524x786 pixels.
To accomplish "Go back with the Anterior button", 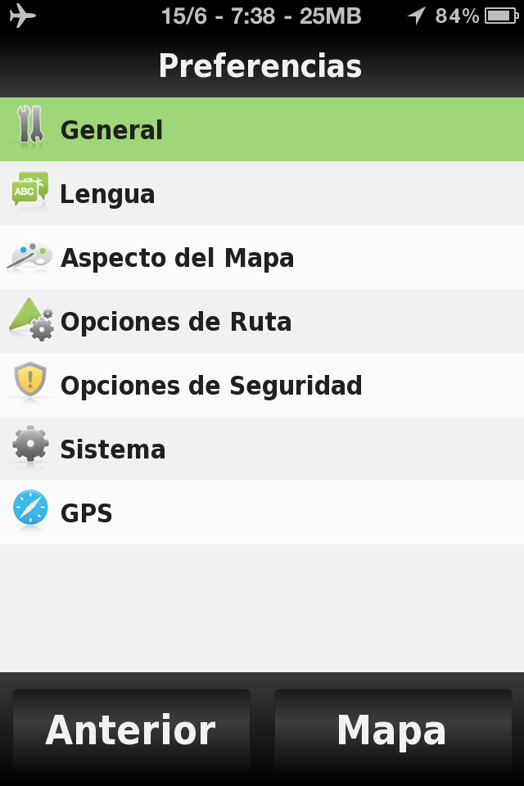I will pos(131,730).
